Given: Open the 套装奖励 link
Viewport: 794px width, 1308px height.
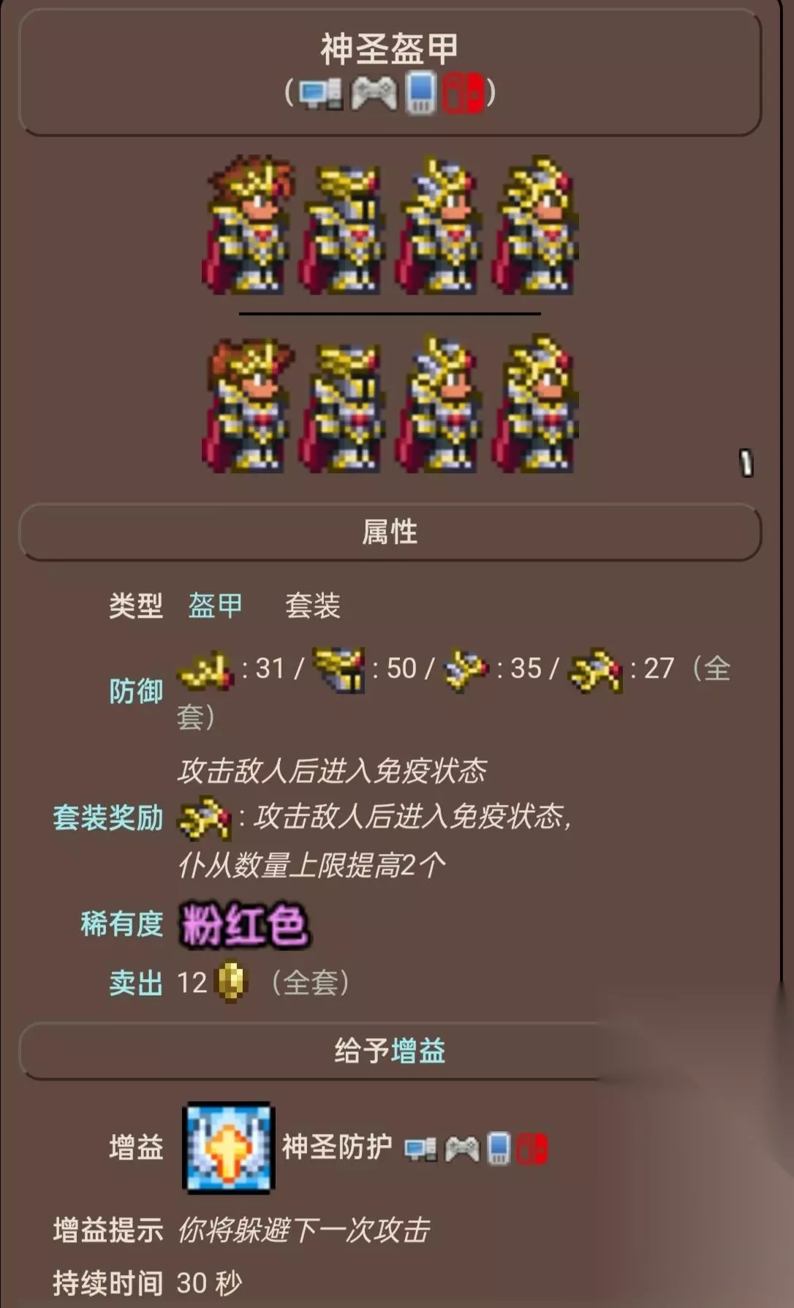Looking at the screenshot, I should (x=108, y=817).
